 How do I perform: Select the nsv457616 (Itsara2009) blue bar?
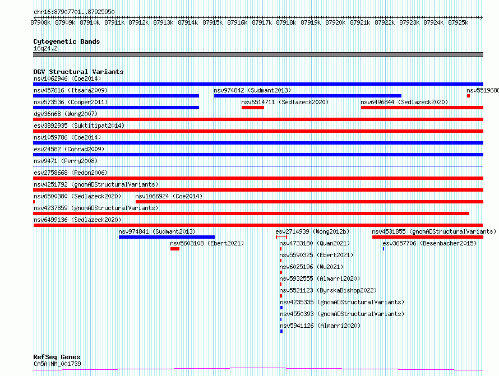(x=116, y=96)
